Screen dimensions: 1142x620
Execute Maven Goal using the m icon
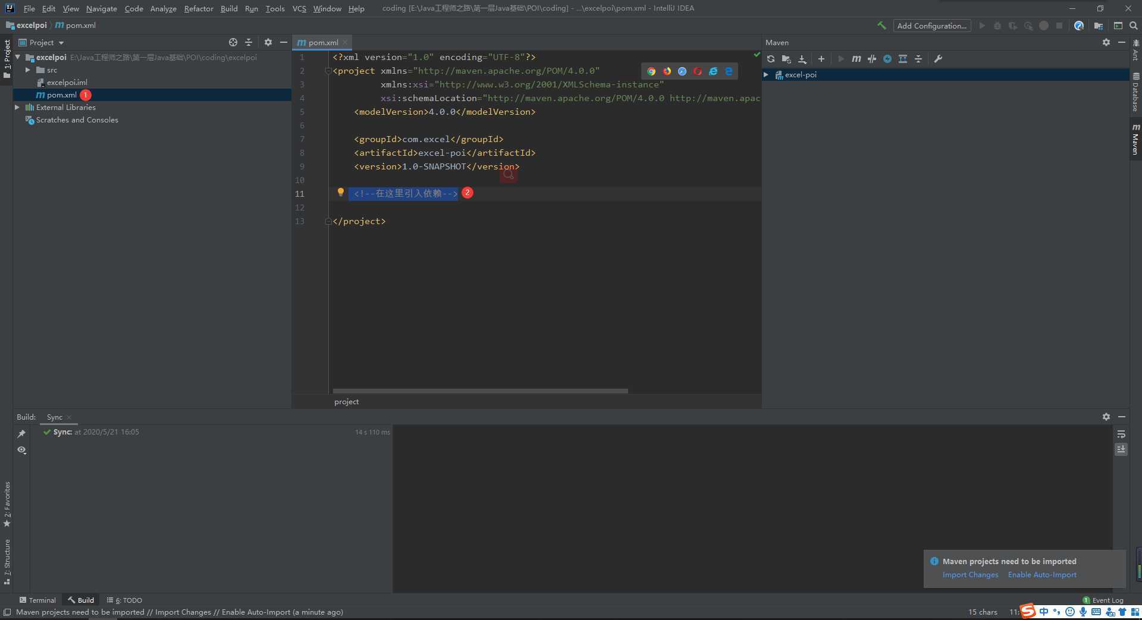[x=857, y=59]
